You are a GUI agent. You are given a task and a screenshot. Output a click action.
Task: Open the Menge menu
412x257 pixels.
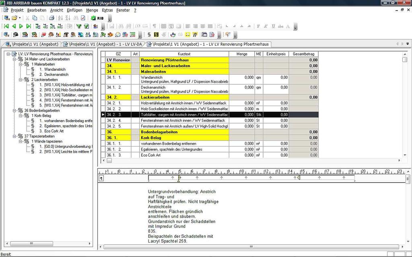[92, 10]
